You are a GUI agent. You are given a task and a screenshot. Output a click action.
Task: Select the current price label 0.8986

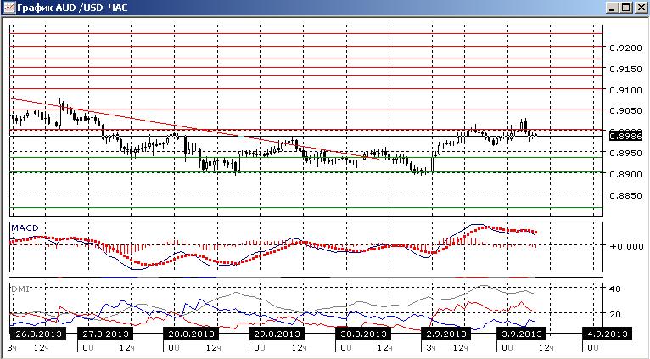[626, 136]
